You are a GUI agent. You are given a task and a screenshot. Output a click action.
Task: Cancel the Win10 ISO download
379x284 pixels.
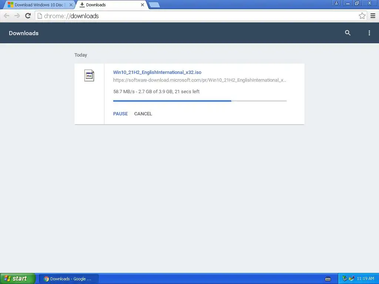click(x=143, y=114)
